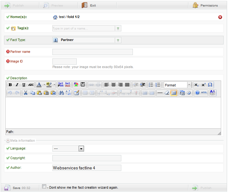The image size is (228, 193).
Task: Open Permissions from the top bar
Action: point(205,5)
